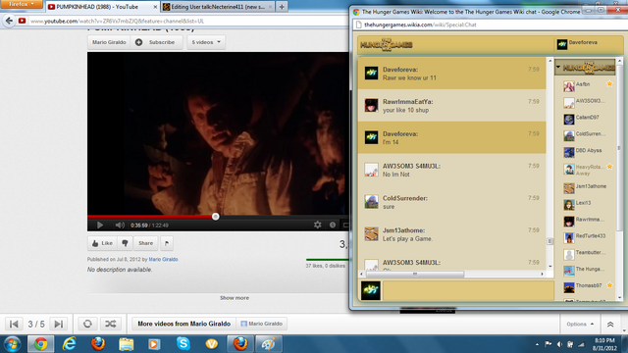Click the thumbs down dislike icon
Viewport: 628px width, 353px height.
(x=125, y=243)
